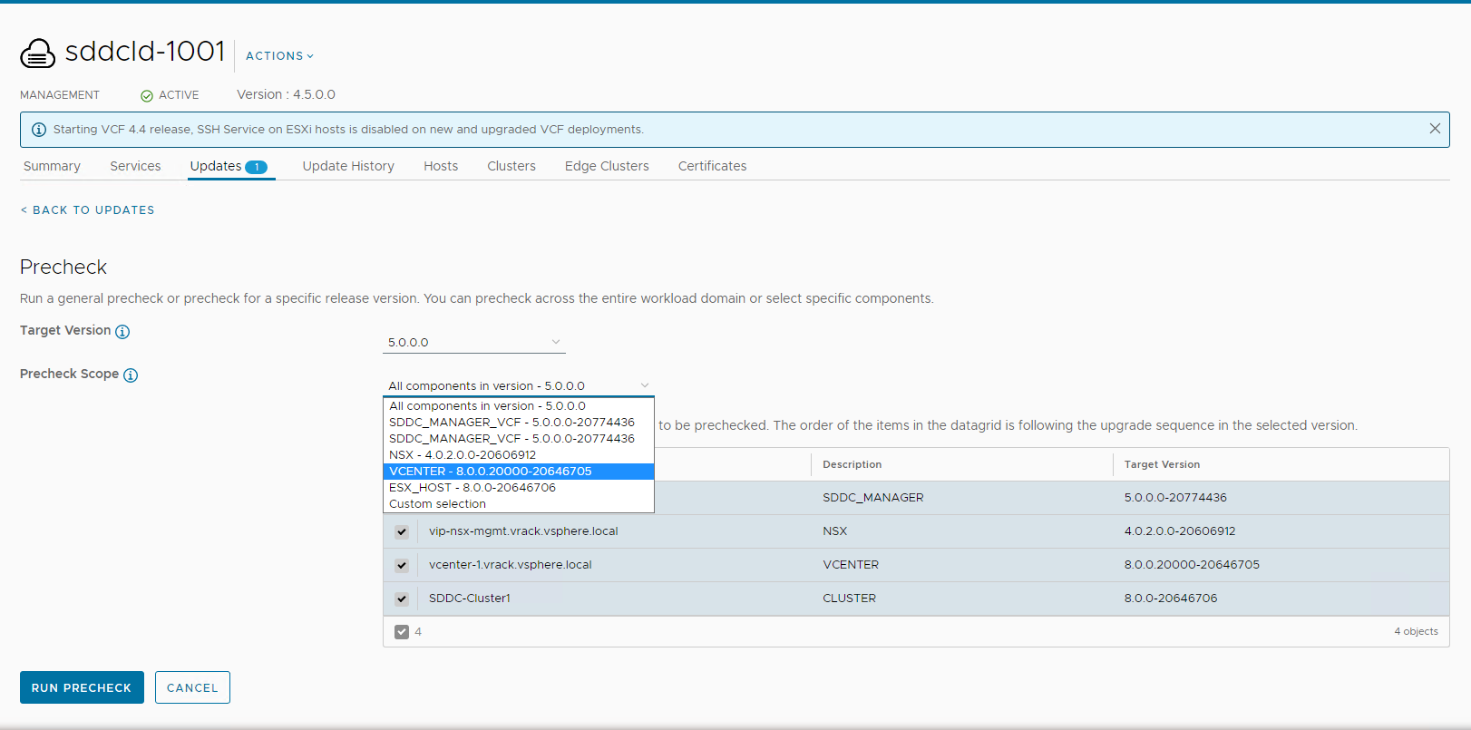The image size is (1471, 730).
Task: Click the Precheck Scope info icon
Action: click(131, 375)
